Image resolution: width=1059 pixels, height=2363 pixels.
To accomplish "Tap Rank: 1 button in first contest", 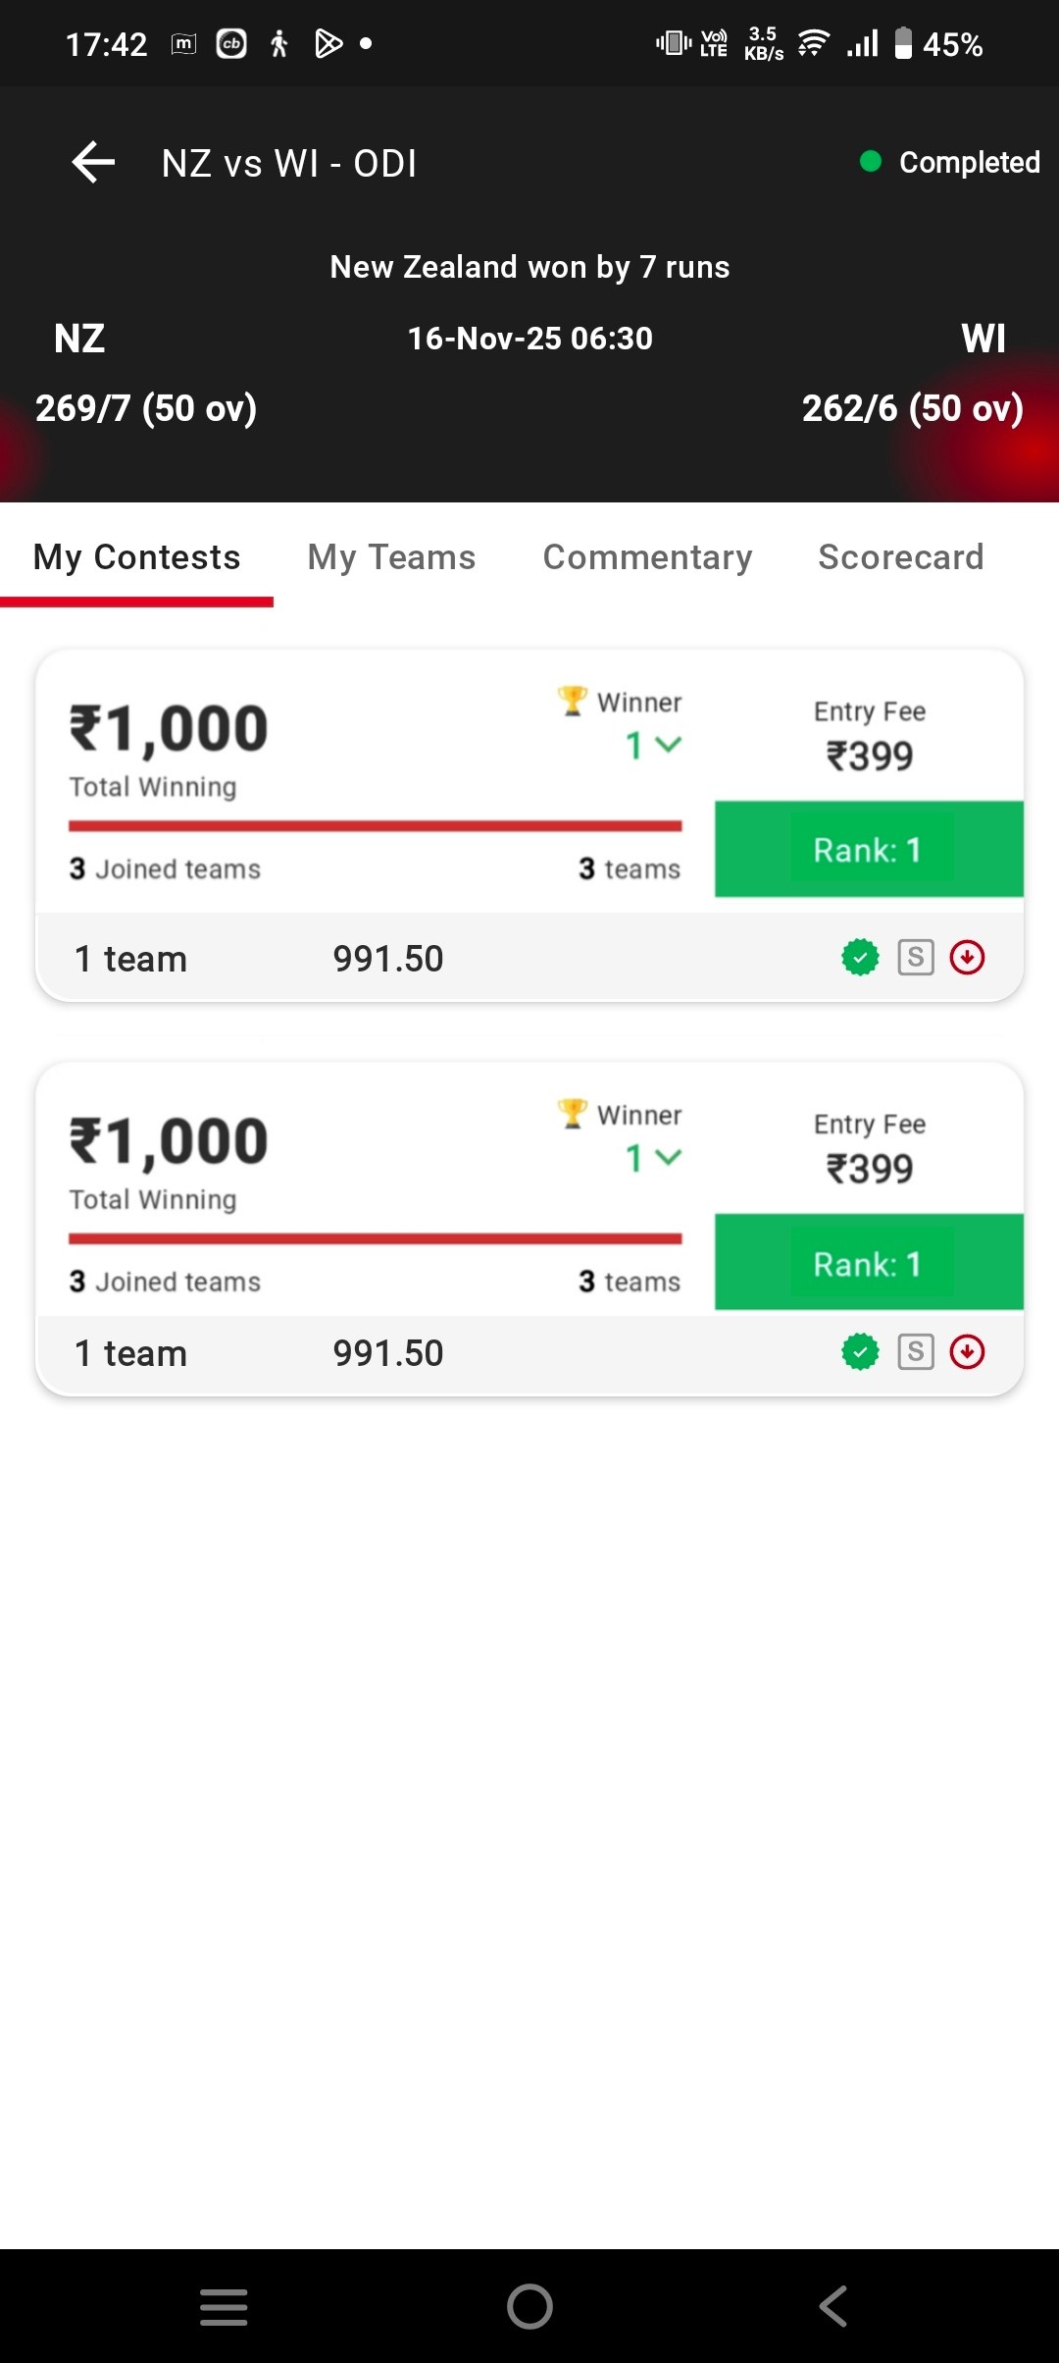I will tap(869, 850).
